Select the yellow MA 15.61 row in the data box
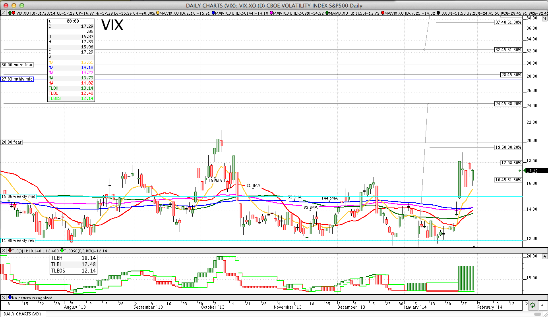 (71, 62)
